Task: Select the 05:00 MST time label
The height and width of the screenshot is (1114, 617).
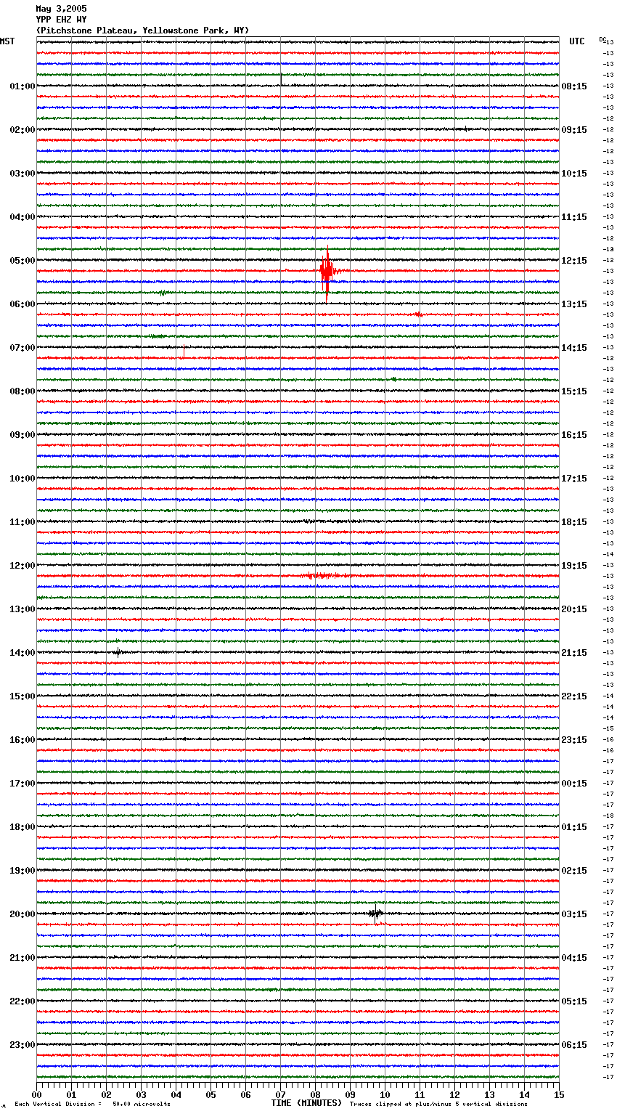Action: click(23, 261)
